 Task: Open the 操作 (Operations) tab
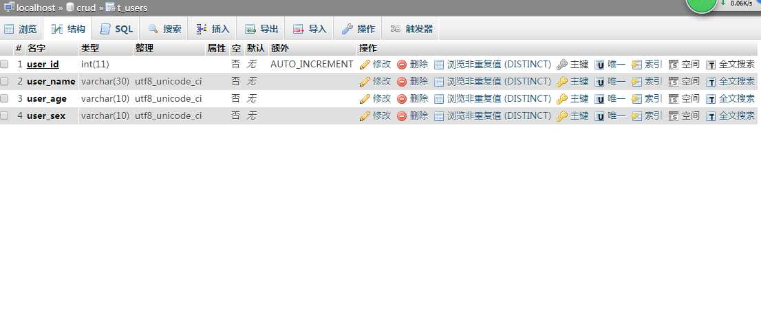[358, 29]
